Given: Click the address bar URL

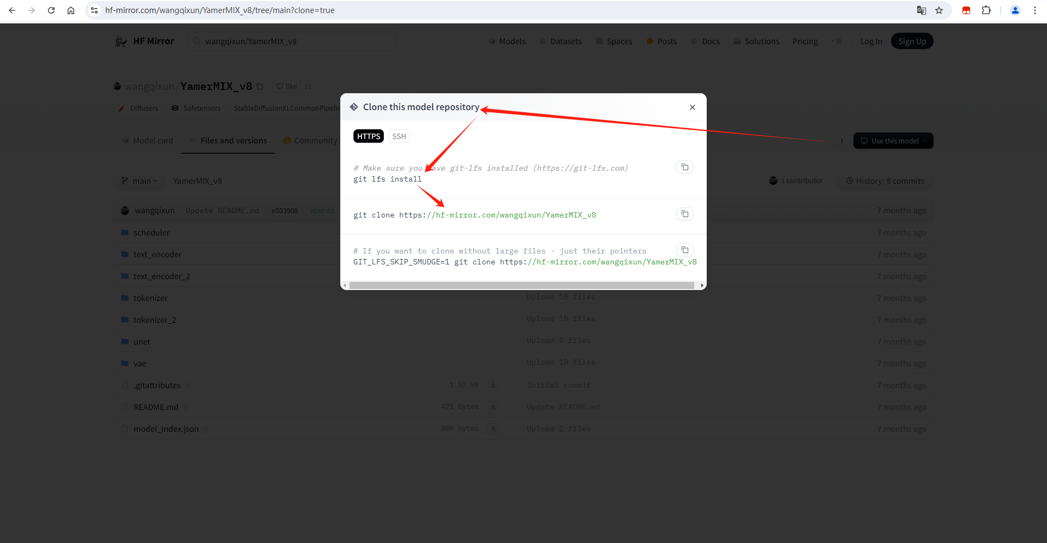Looking at the screenshot, I should click(220, 10).
